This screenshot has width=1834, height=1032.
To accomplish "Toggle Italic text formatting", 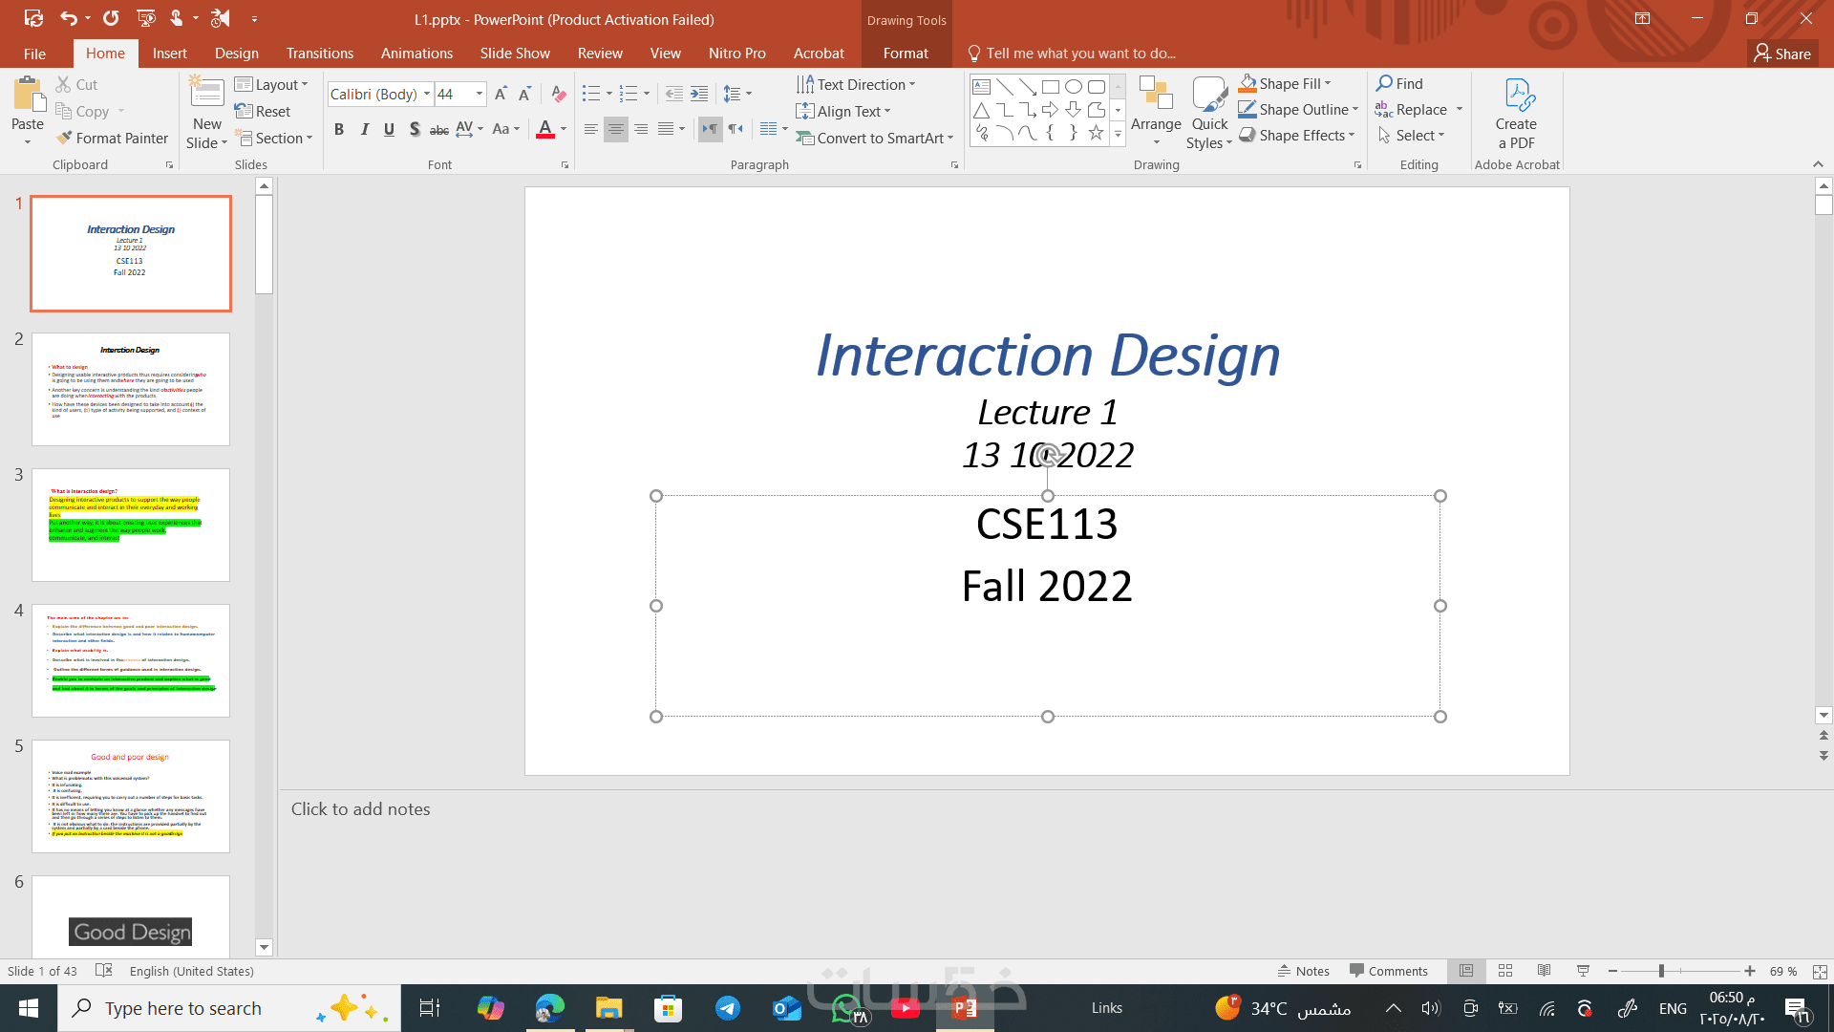I will coord(364,129).
